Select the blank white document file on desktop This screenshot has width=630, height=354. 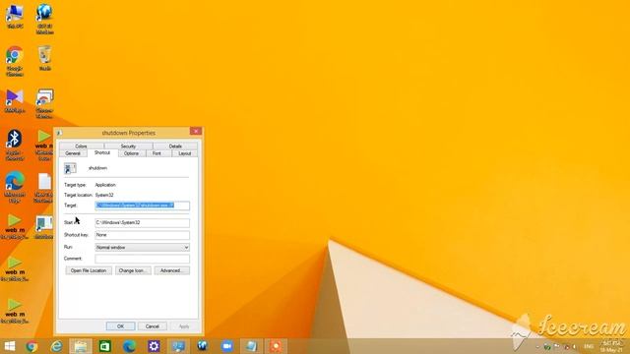click(43, 188)
